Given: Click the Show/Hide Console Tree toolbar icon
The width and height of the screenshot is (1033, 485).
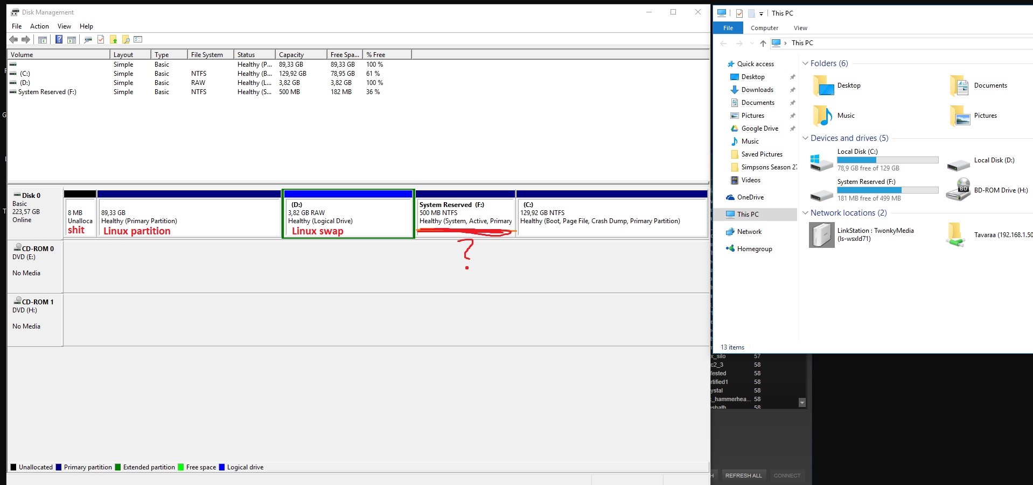Looking at the screenshot, I should (x=42, y=39).
